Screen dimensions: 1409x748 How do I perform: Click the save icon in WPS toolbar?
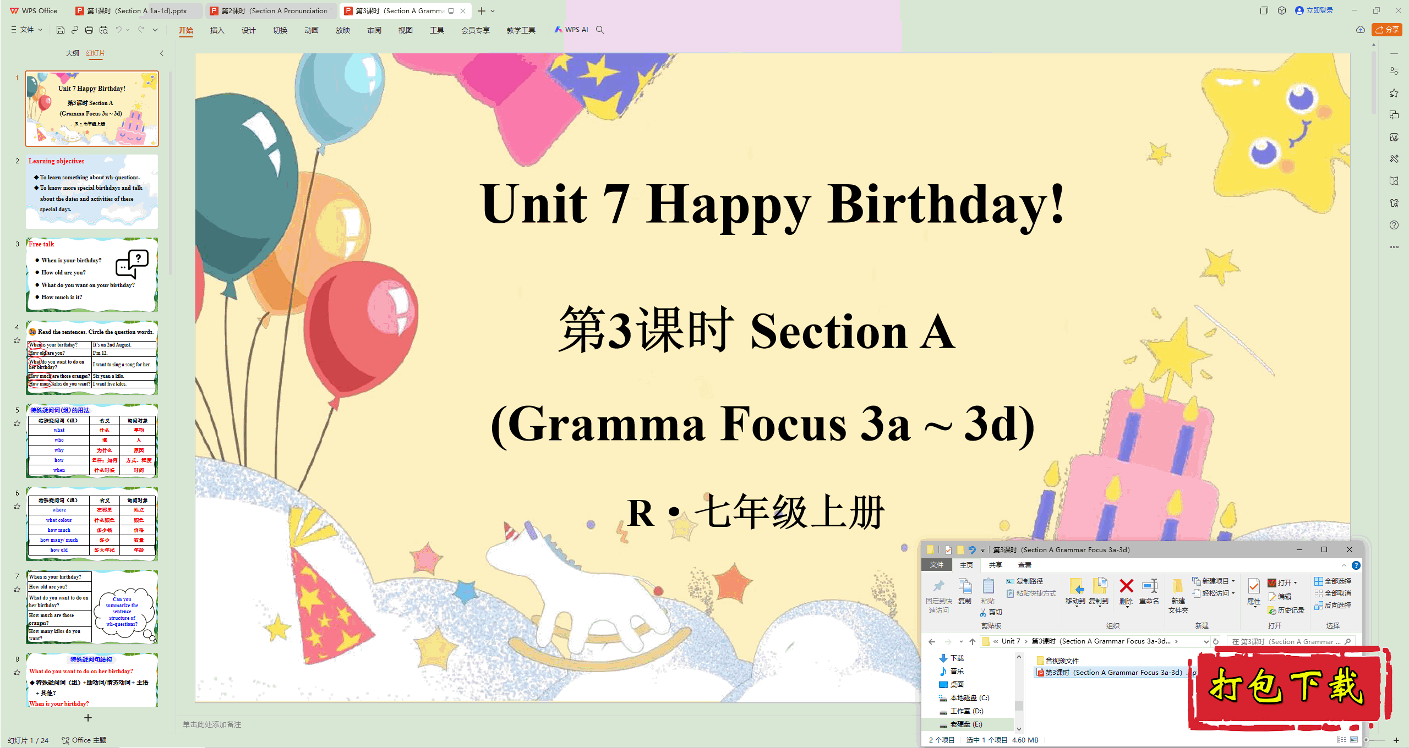point(61,30)
